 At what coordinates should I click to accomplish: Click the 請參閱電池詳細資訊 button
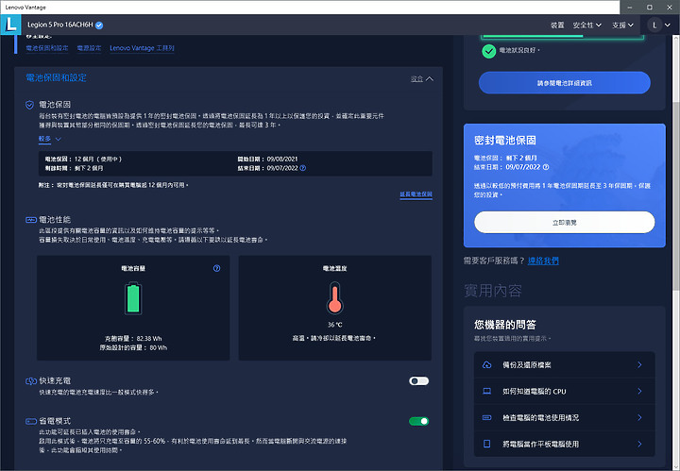click(x=564, y=83)
